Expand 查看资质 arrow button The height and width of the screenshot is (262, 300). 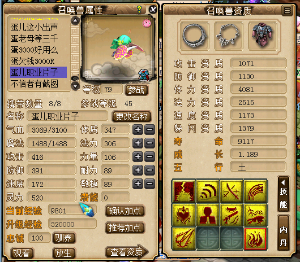127,252
